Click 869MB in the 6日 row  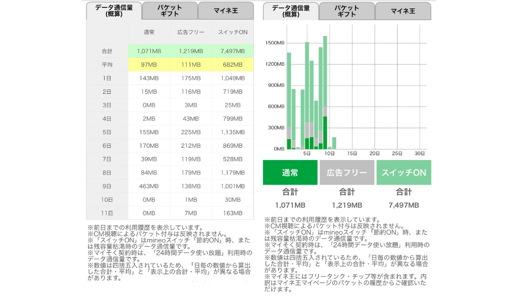click(x=232, y=146)
